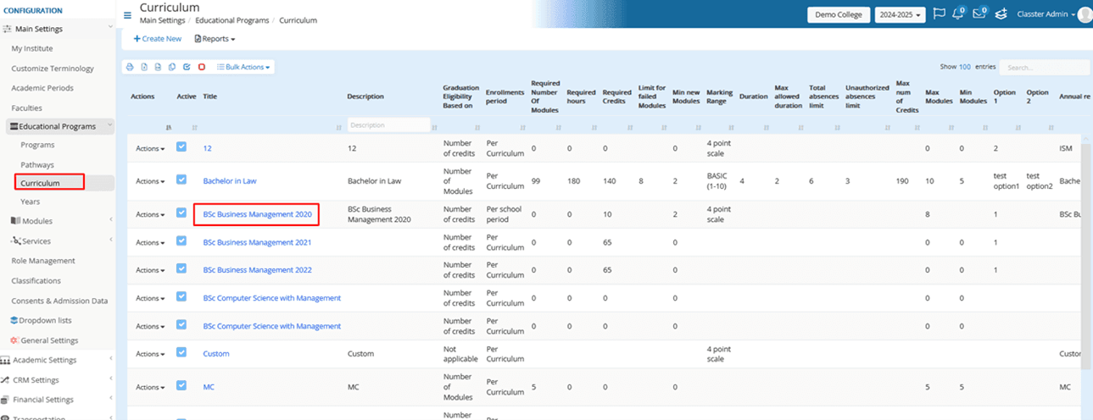
Task: Open the bell notifications icon
Action: coord(959,14)
